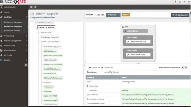This screenshot has width=191, height=107.
Task: Click the logout icon in the header
Action: (x=184, y=1)
